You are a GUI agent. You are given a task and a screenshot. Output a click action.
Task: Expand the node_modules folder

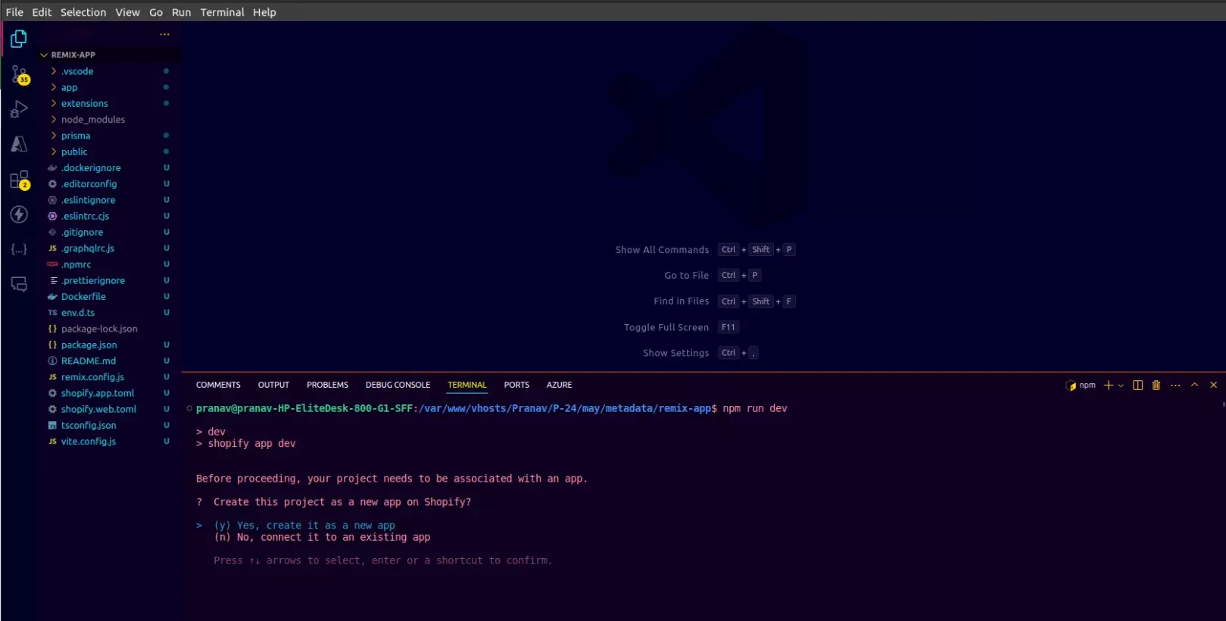[93, 120]
